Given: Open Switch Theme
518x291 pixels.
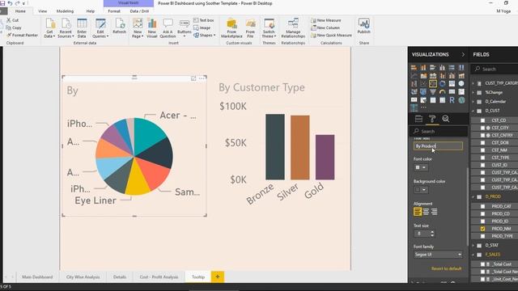Looking at the screenshot, I should [x=269, y=28].
